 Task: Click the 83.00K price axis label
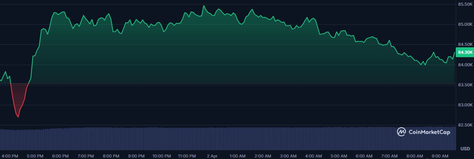(465, 105)
